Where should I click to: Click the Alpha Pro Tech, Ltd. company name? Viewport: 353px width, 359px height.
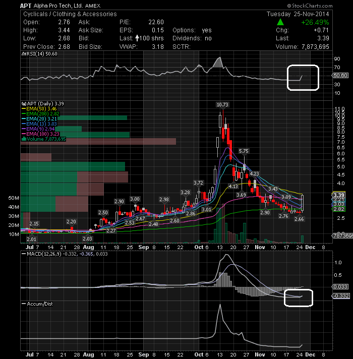pos(58,6)
